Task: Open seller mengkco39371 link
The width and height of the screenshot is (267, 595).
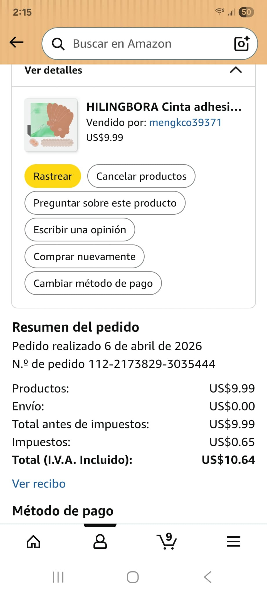Action: (x=185, y=123)
